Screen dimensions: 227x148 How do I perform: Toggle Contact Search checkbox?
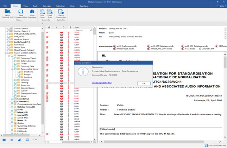[x=8, y=28]
